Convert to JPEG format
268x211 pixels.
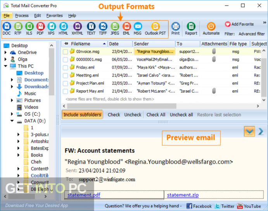coord(115,29)
